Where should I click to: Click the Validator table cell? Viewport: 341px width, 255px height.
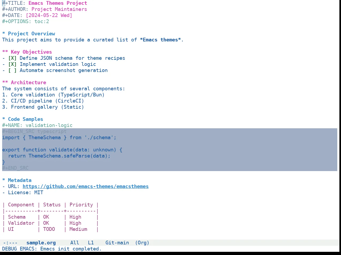(x=21, y=223)
